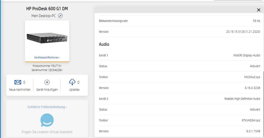This screenshot has width=264, height=138.
Task: Select Fragen Sie unseren Virtual Assistant text
Action: pos(47,132)
